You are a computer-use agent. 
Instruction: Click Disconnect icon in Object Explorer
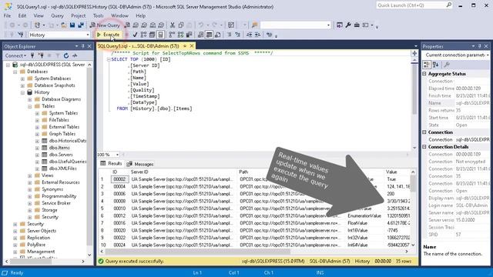pos(41,55)
